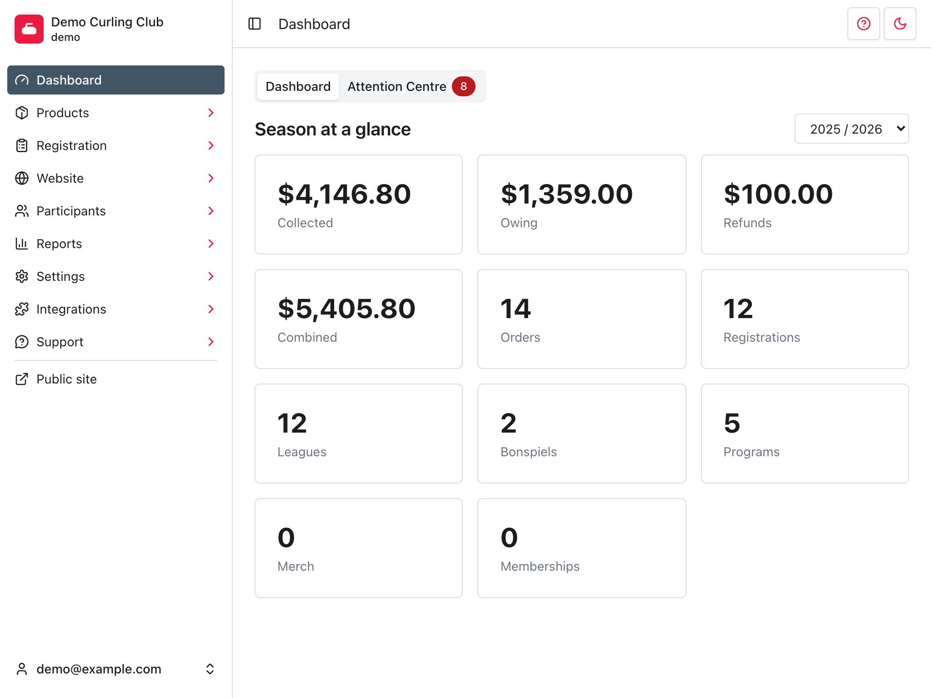
Task: Click the Dashboard gauge icon in sidebar
Action: [x=22, y=80]
